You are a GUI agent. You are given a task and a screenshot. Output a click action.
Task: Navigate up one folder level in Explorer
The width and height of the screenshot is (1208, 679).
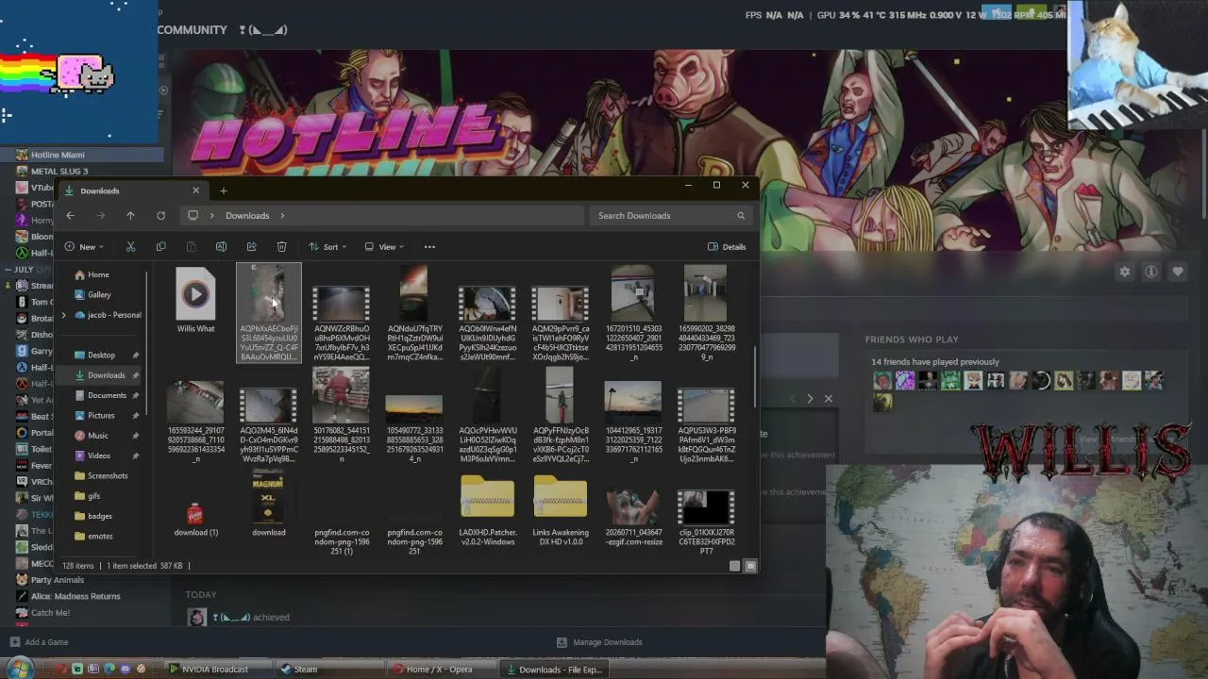pyautogui.click(x=130, y=216)
